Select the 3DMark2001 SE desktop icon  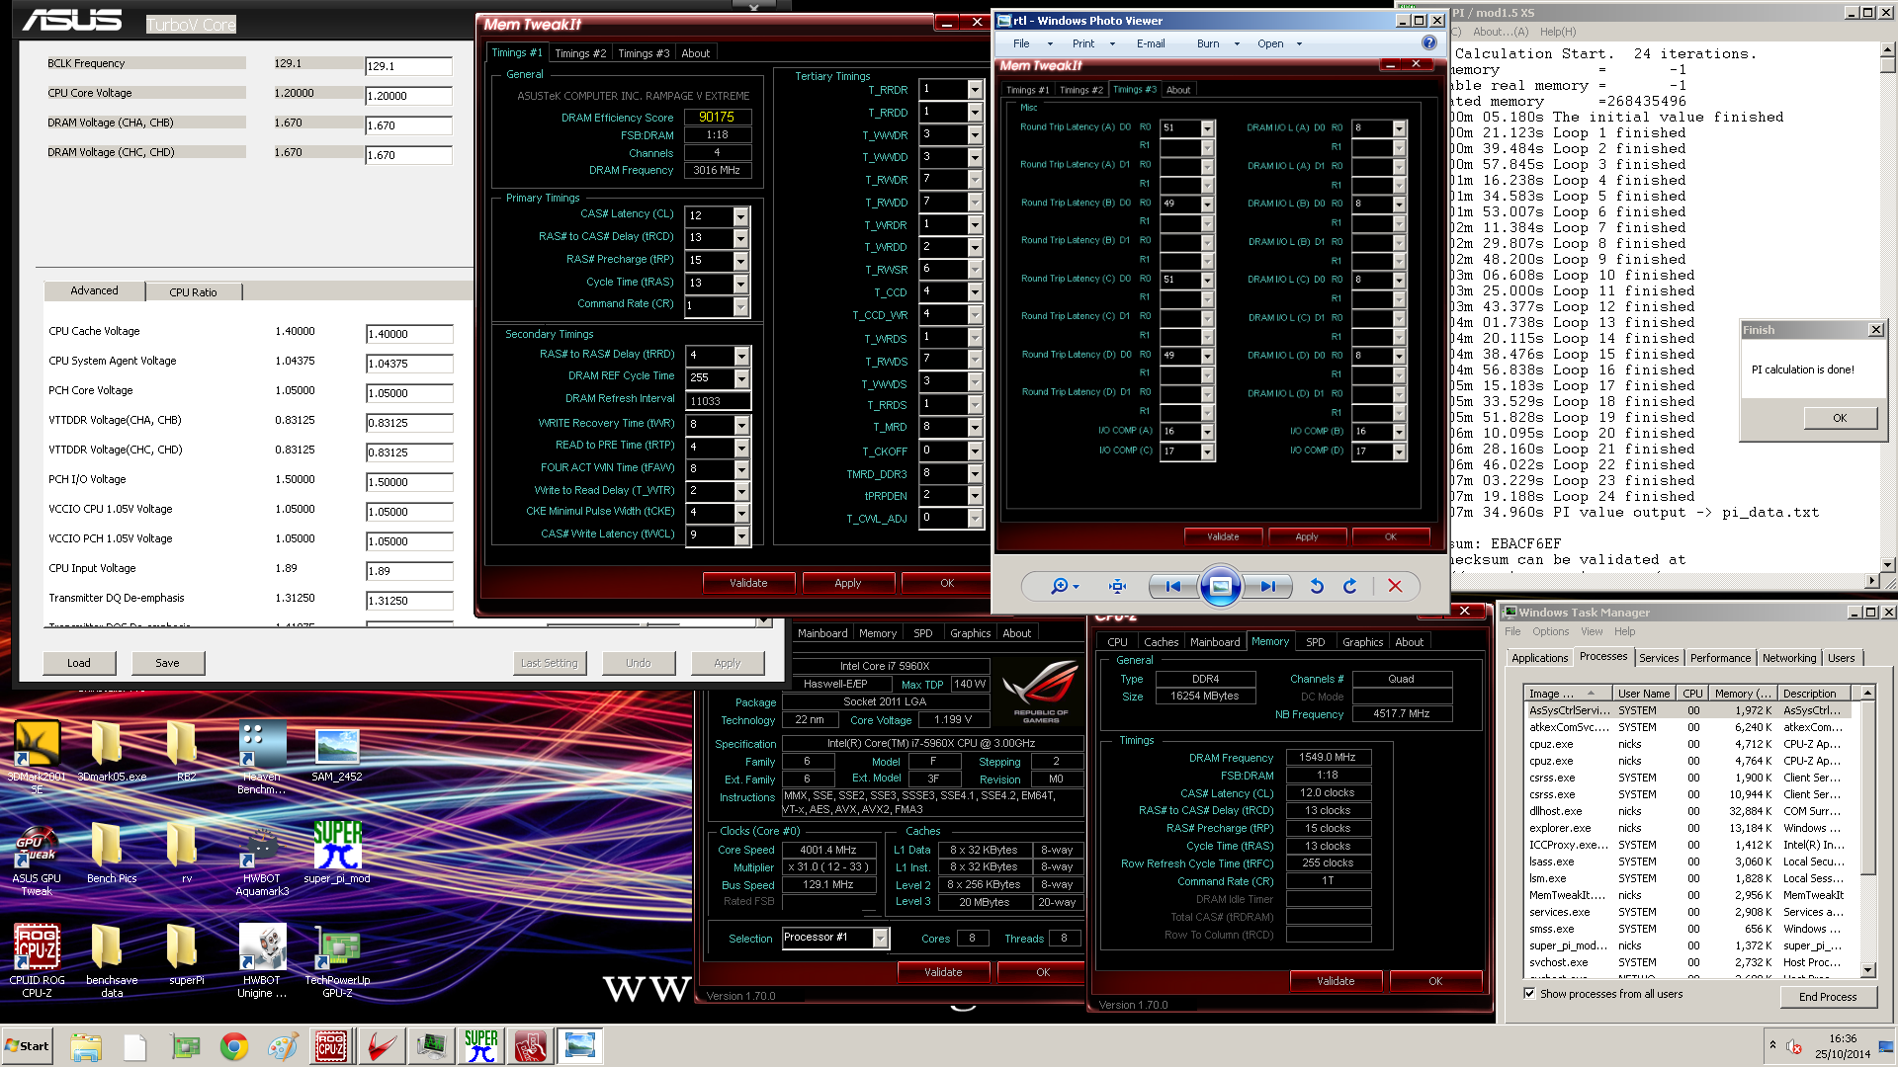(37, 757)
